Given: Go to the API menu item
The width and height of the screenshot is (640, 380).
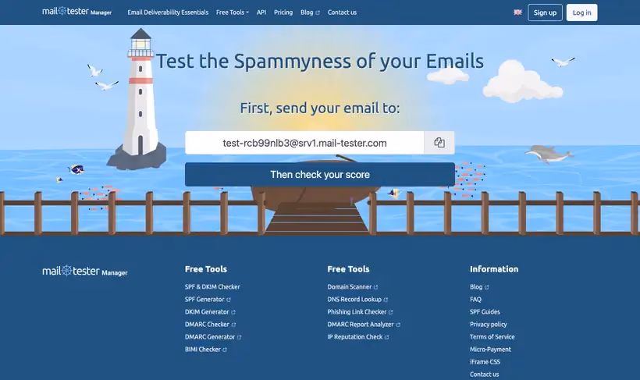Looking at the screenshot, I should pyautogui.click(x=261, y=12).
